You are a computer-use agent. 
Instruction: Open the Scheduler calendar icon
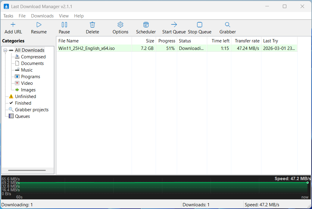(x=146, y=25)
